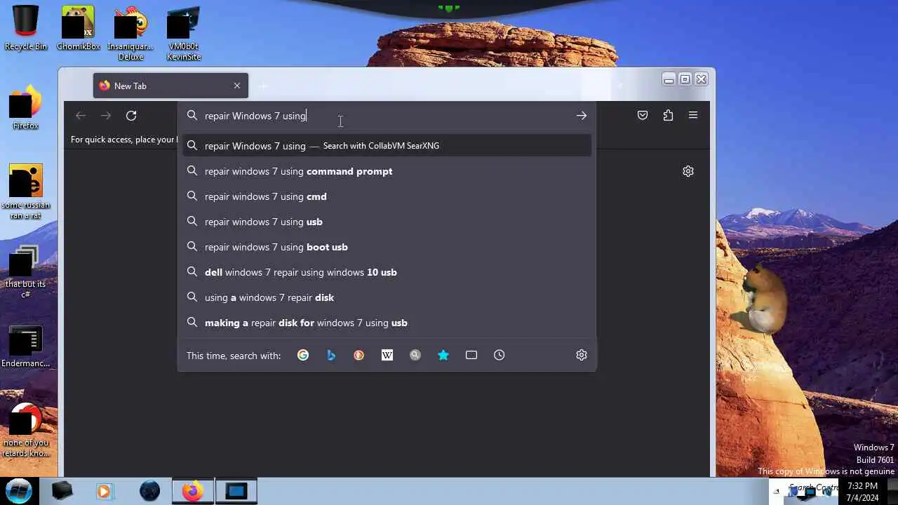898x505 pixels.
Task: Minimize the Firefox window
Action: (669, 79)
